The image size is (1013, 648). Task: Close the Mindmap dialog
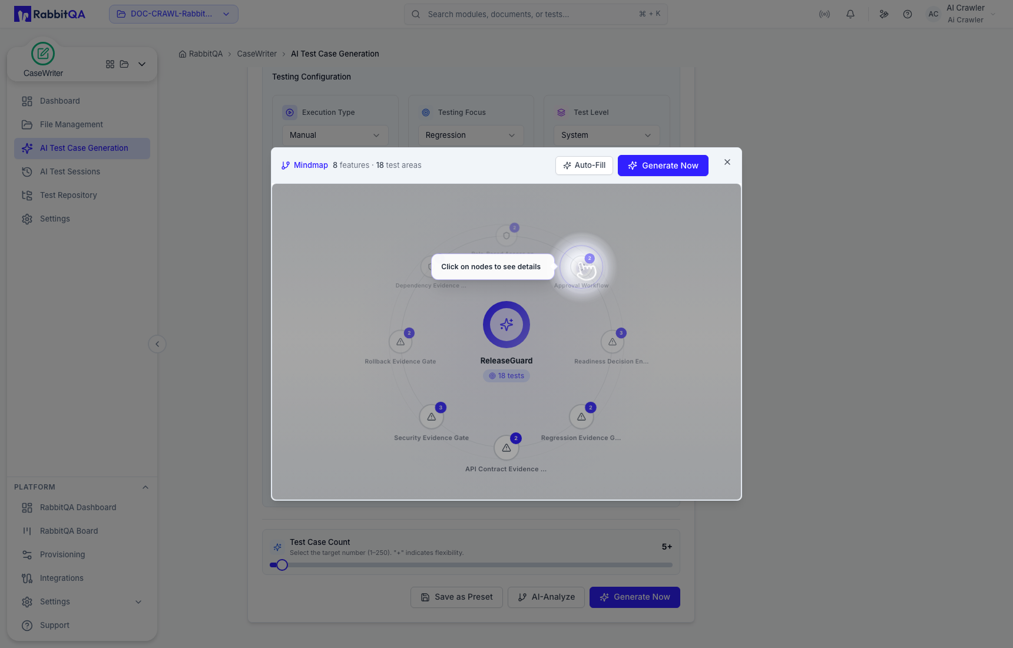click(727, 162)
